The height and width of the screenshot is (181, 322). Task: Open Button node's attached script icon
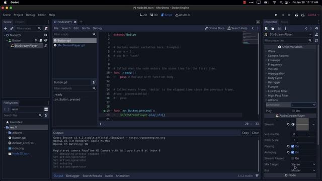pos(41,40)
